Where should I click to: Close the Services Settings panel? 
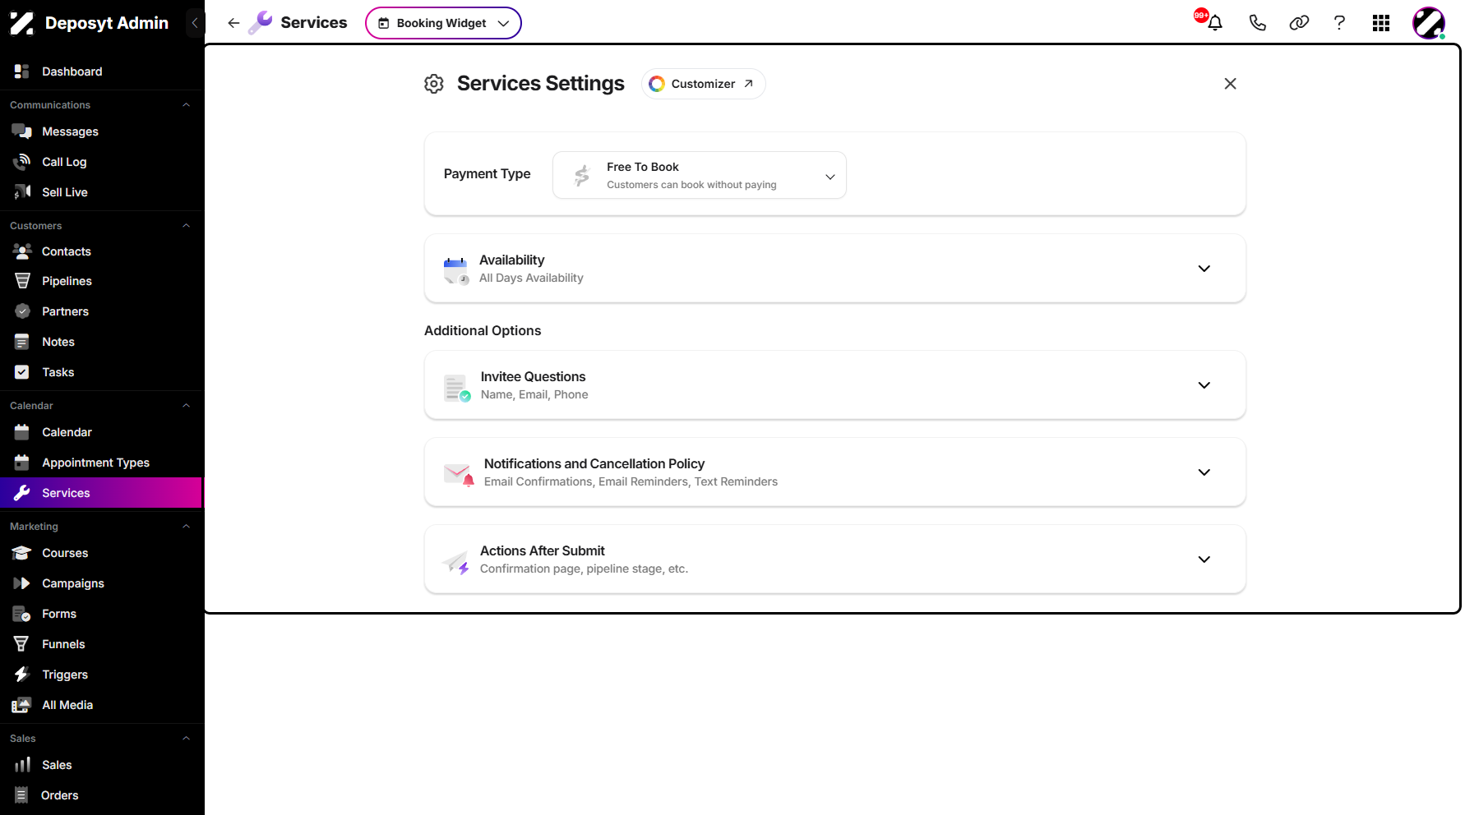pos(1230,84)
